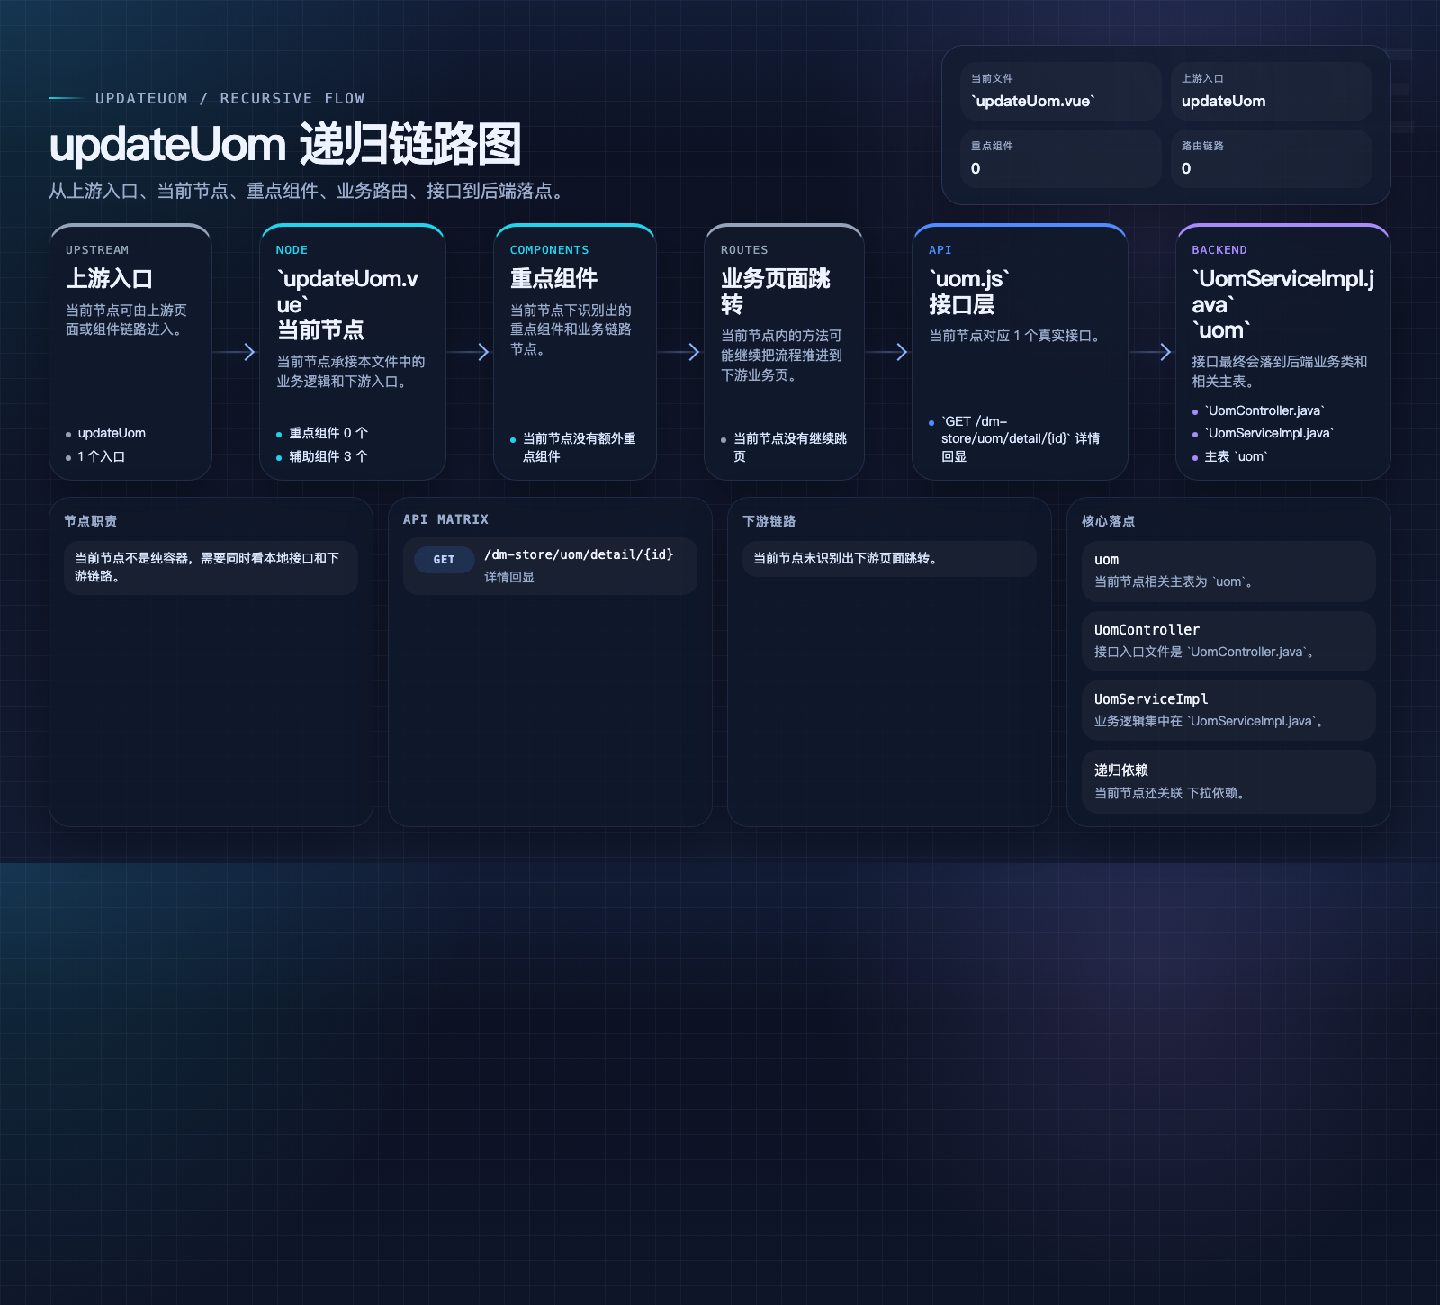Click the 当前文件 `updateUom.vue` summary tile
Viewport: 1440px width, 1305px height.
tap(1061, 91)
